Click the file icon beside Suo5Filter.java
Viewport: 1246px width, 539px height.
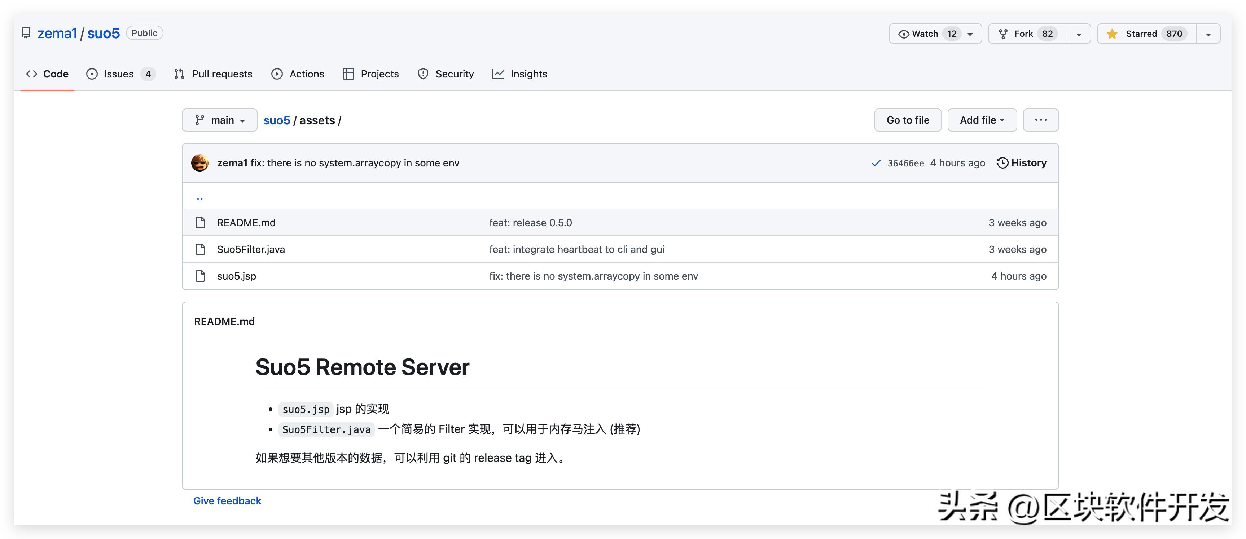200,249
